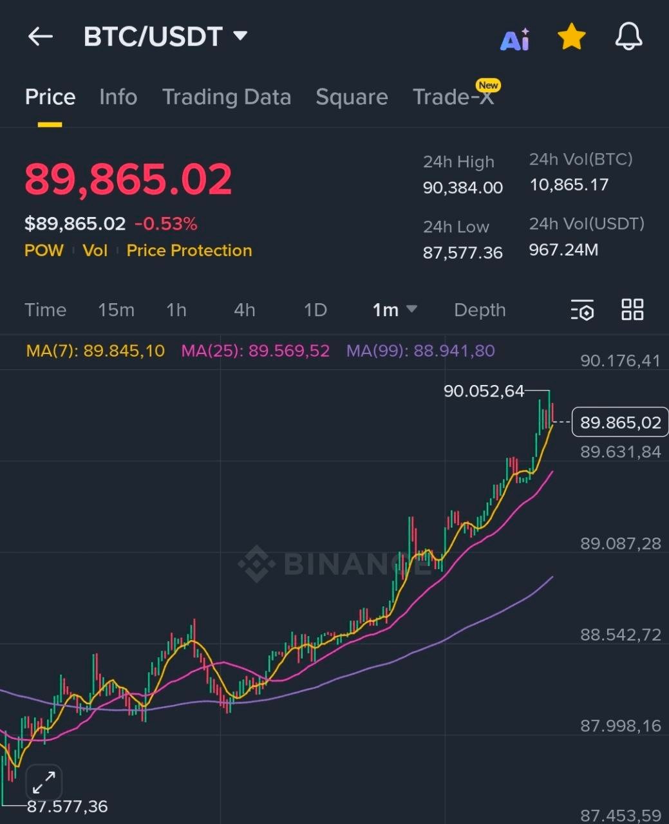The width and height of the screenshot is (669, 824).
Task: Expand chart to fullscreen
Action: [44, 783]
